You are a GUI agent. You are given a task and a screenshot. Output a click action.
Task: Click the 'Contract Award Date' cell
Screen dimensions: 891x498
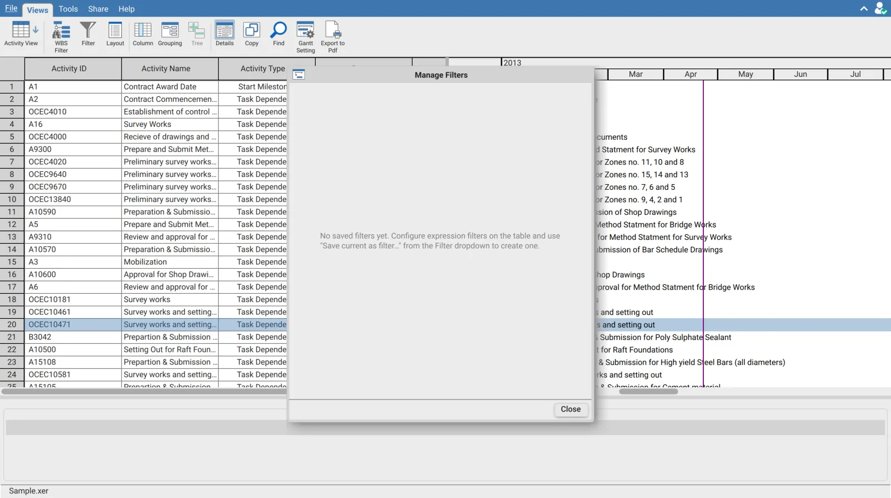click(x=170, y=87)
